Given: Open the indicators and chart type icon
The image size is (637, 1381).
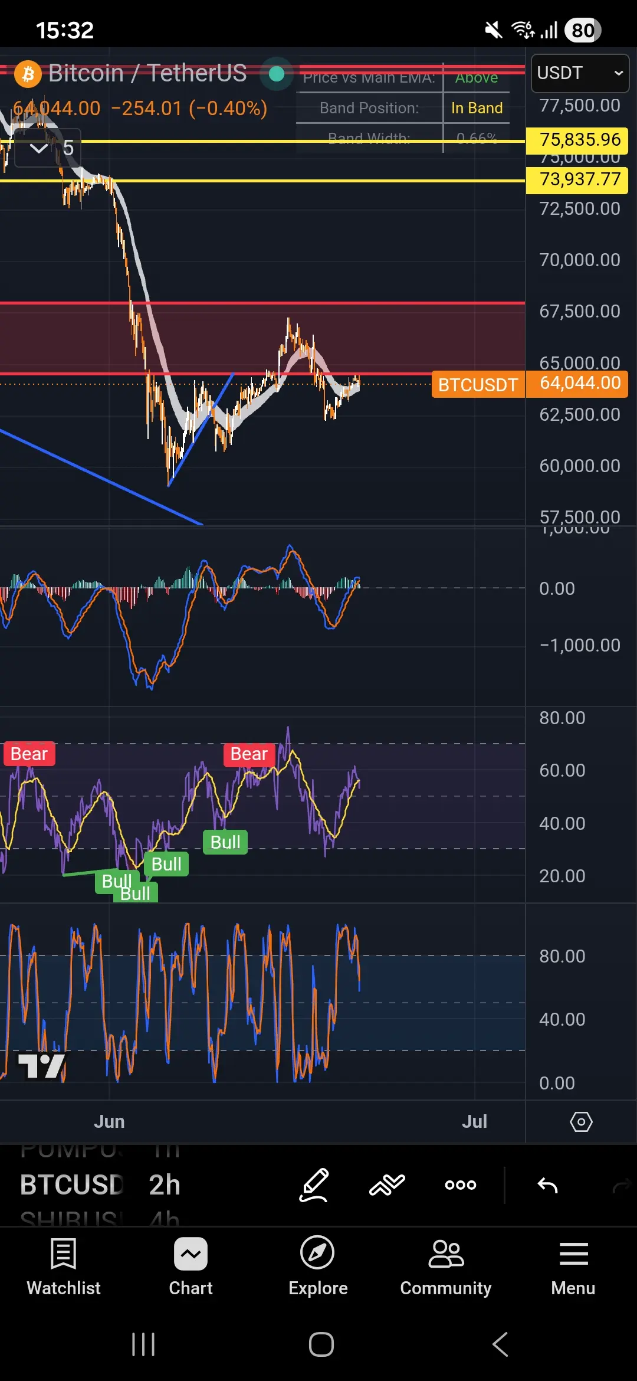Looking at the screenshot, I should point(387,1184).
